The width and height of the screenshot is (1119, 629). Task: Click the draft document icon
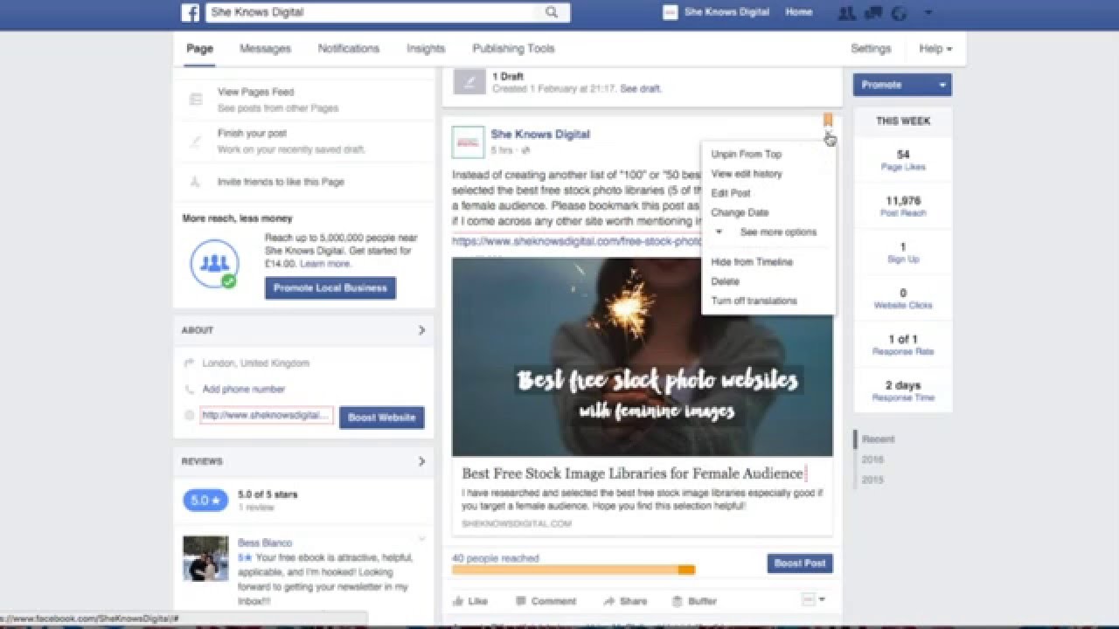[x=469, y=82]
